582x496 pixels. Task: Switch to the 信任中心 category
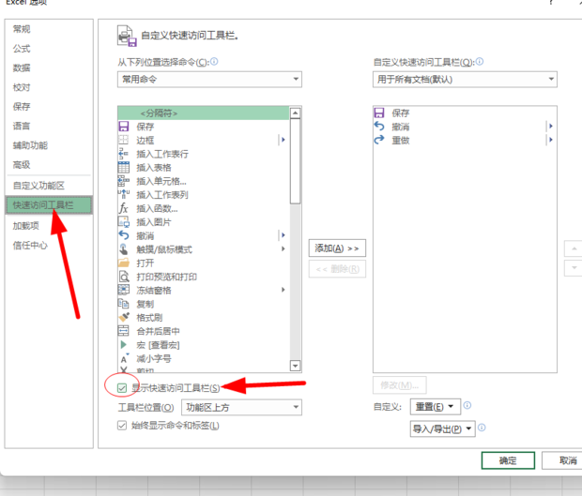pyautogui.click(x=30, y=246)
